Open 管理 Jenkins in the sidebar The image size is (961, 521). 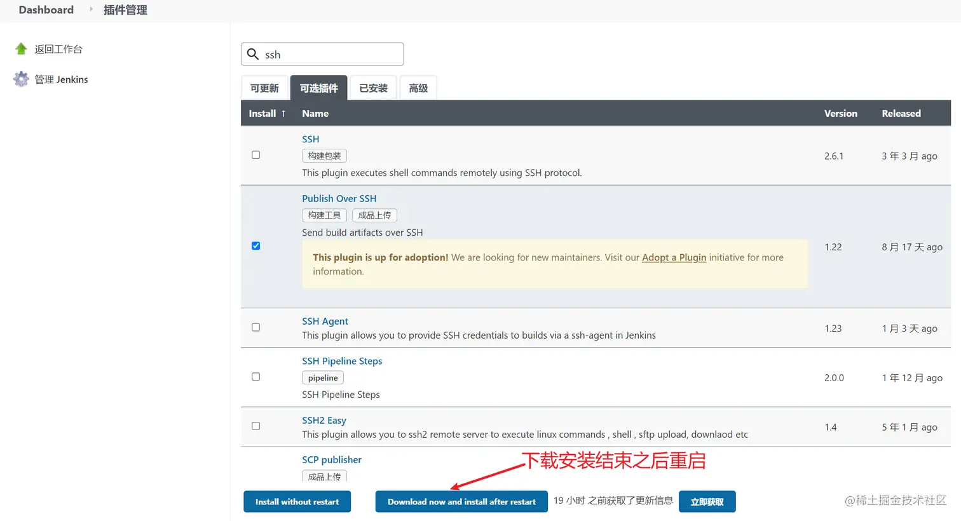[x=61, y=79]
